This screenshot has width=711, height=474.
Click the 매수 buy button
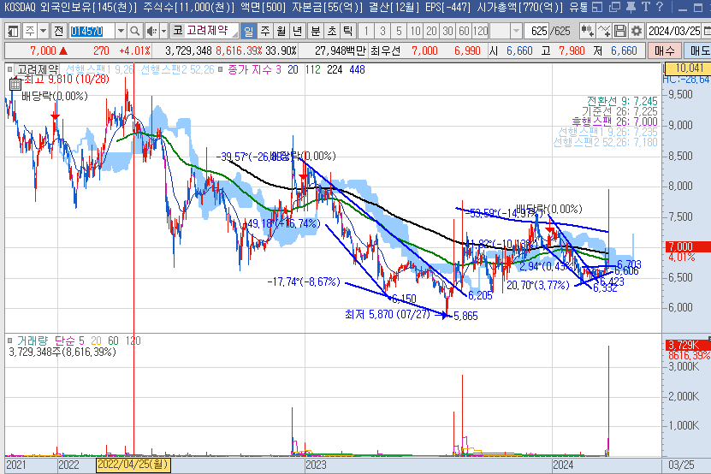[664, 50]
